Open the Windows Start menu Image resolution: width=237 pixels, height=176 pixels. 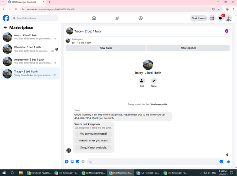[x=4, y=173]
